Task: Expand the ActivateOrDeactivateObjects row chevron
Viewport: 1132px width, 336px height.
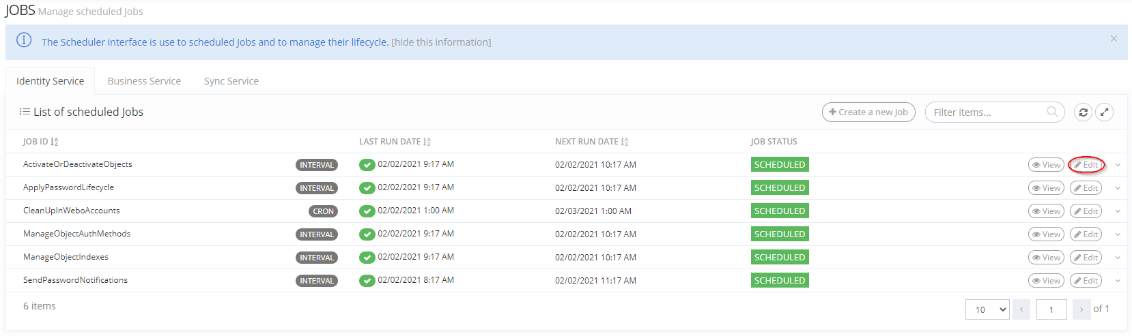Action: 1118,165
